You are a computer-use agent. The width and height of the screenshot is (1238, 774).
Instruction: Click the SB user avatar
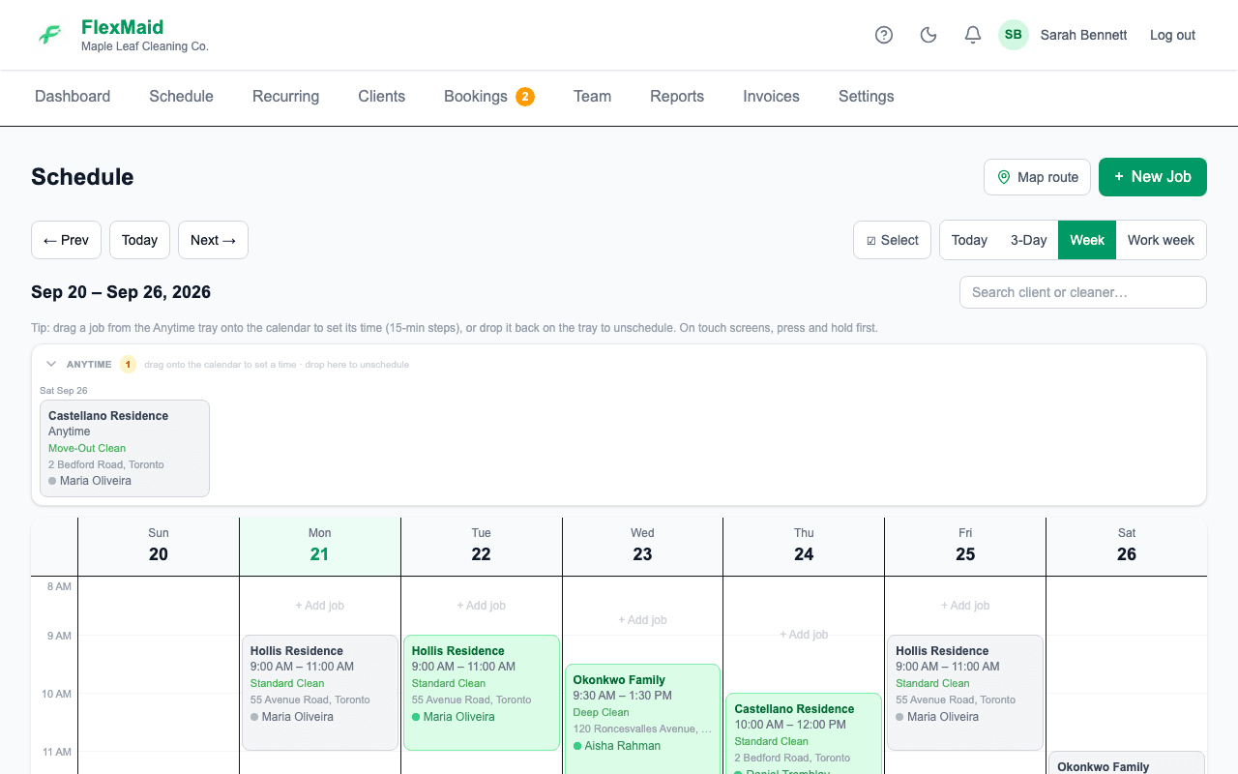click(1014, 35)
